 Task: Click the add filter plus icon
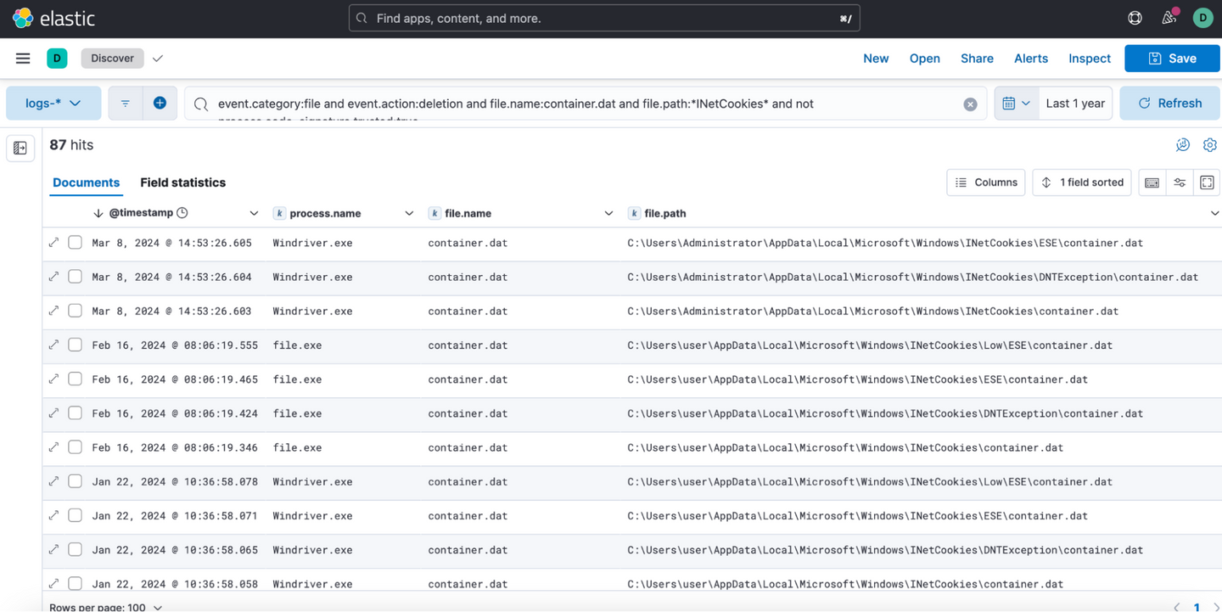pos(160,104)
